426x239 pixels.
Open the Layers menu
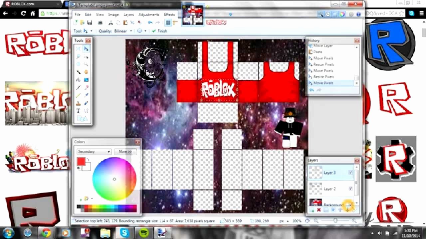tap(128, 15)
